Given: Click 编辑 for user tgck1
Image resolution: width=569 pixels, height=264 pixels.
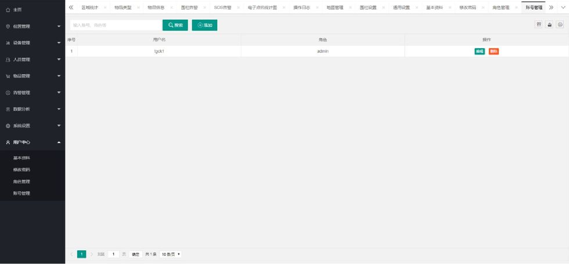Looking at the screenshot, I should click(480, 51).
